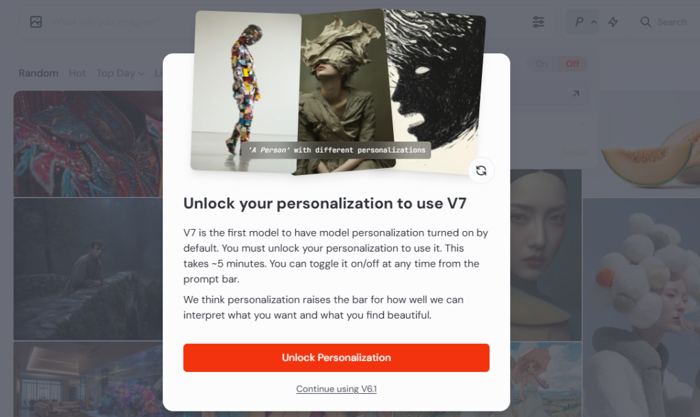700x417 pixels.
Task: Click the diagonal arrow open icon
Action: (576, 94)
